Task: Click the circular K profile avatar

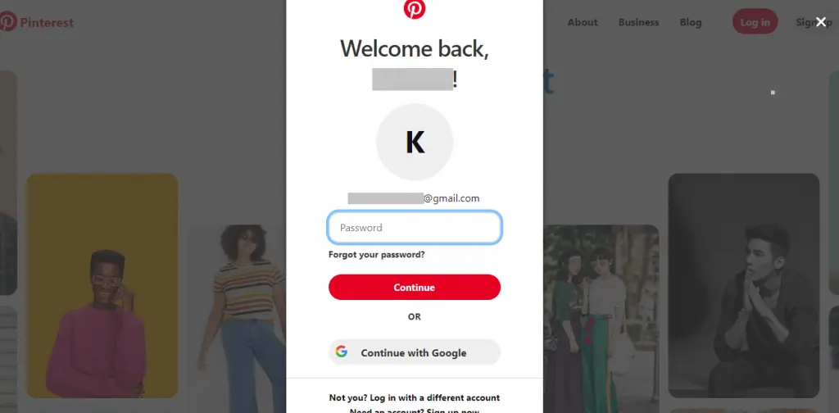Action: pyautogui.click(x=415, y=142)
